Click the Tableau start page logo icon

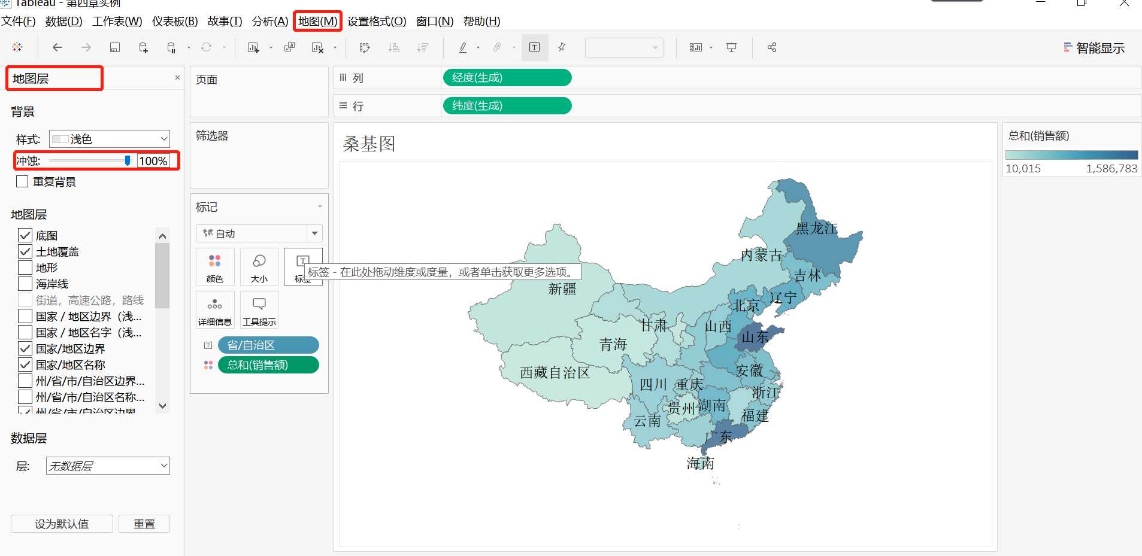click(x=17, y=47)
